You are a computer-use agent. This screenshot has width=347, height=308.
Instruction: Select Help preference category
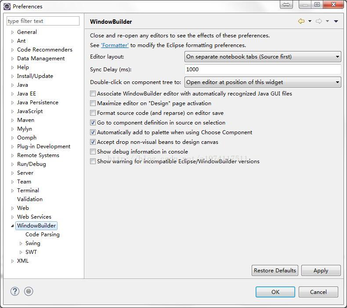[23, 67]
